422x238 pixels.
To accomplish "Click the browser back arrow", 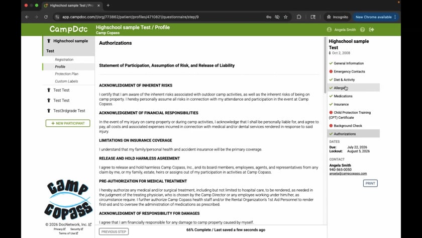I will coord(27,17).
